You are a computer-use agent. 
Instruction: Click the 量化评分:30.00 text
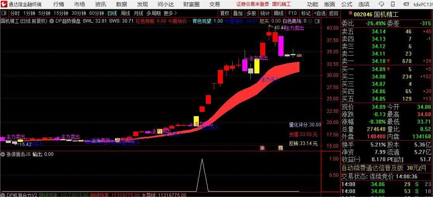pyautogui.click(x=305, y=125)
